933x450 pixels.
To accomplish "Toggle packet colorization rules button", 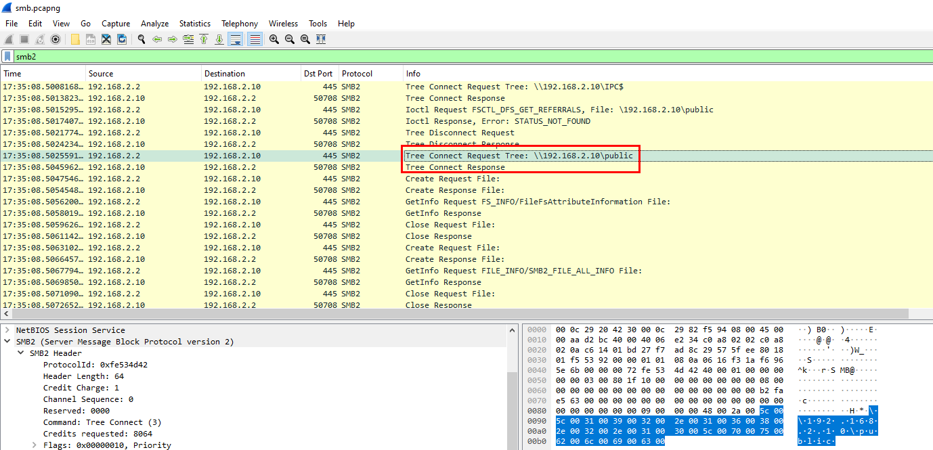I will [x=255, y=39].
